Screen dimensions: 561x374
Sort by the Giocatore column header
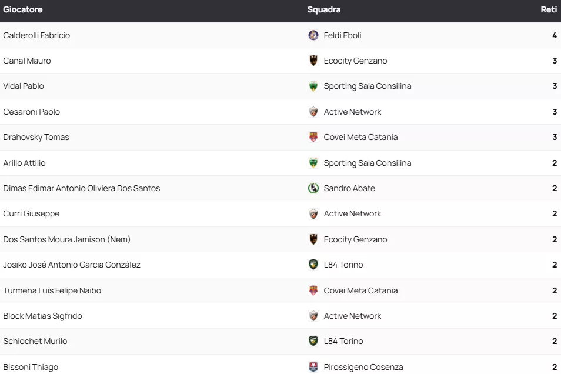point(23,9)
